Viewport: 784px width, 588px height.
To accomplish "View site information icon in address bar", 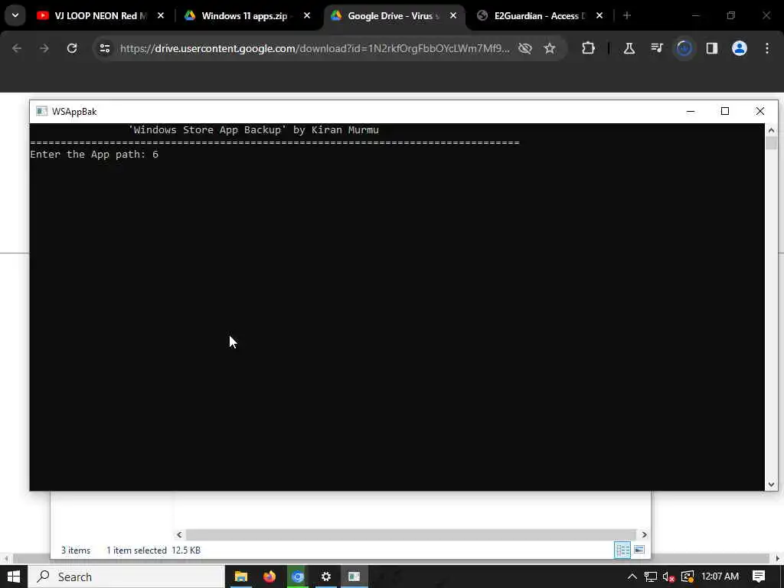I will (x=104, y=48).
